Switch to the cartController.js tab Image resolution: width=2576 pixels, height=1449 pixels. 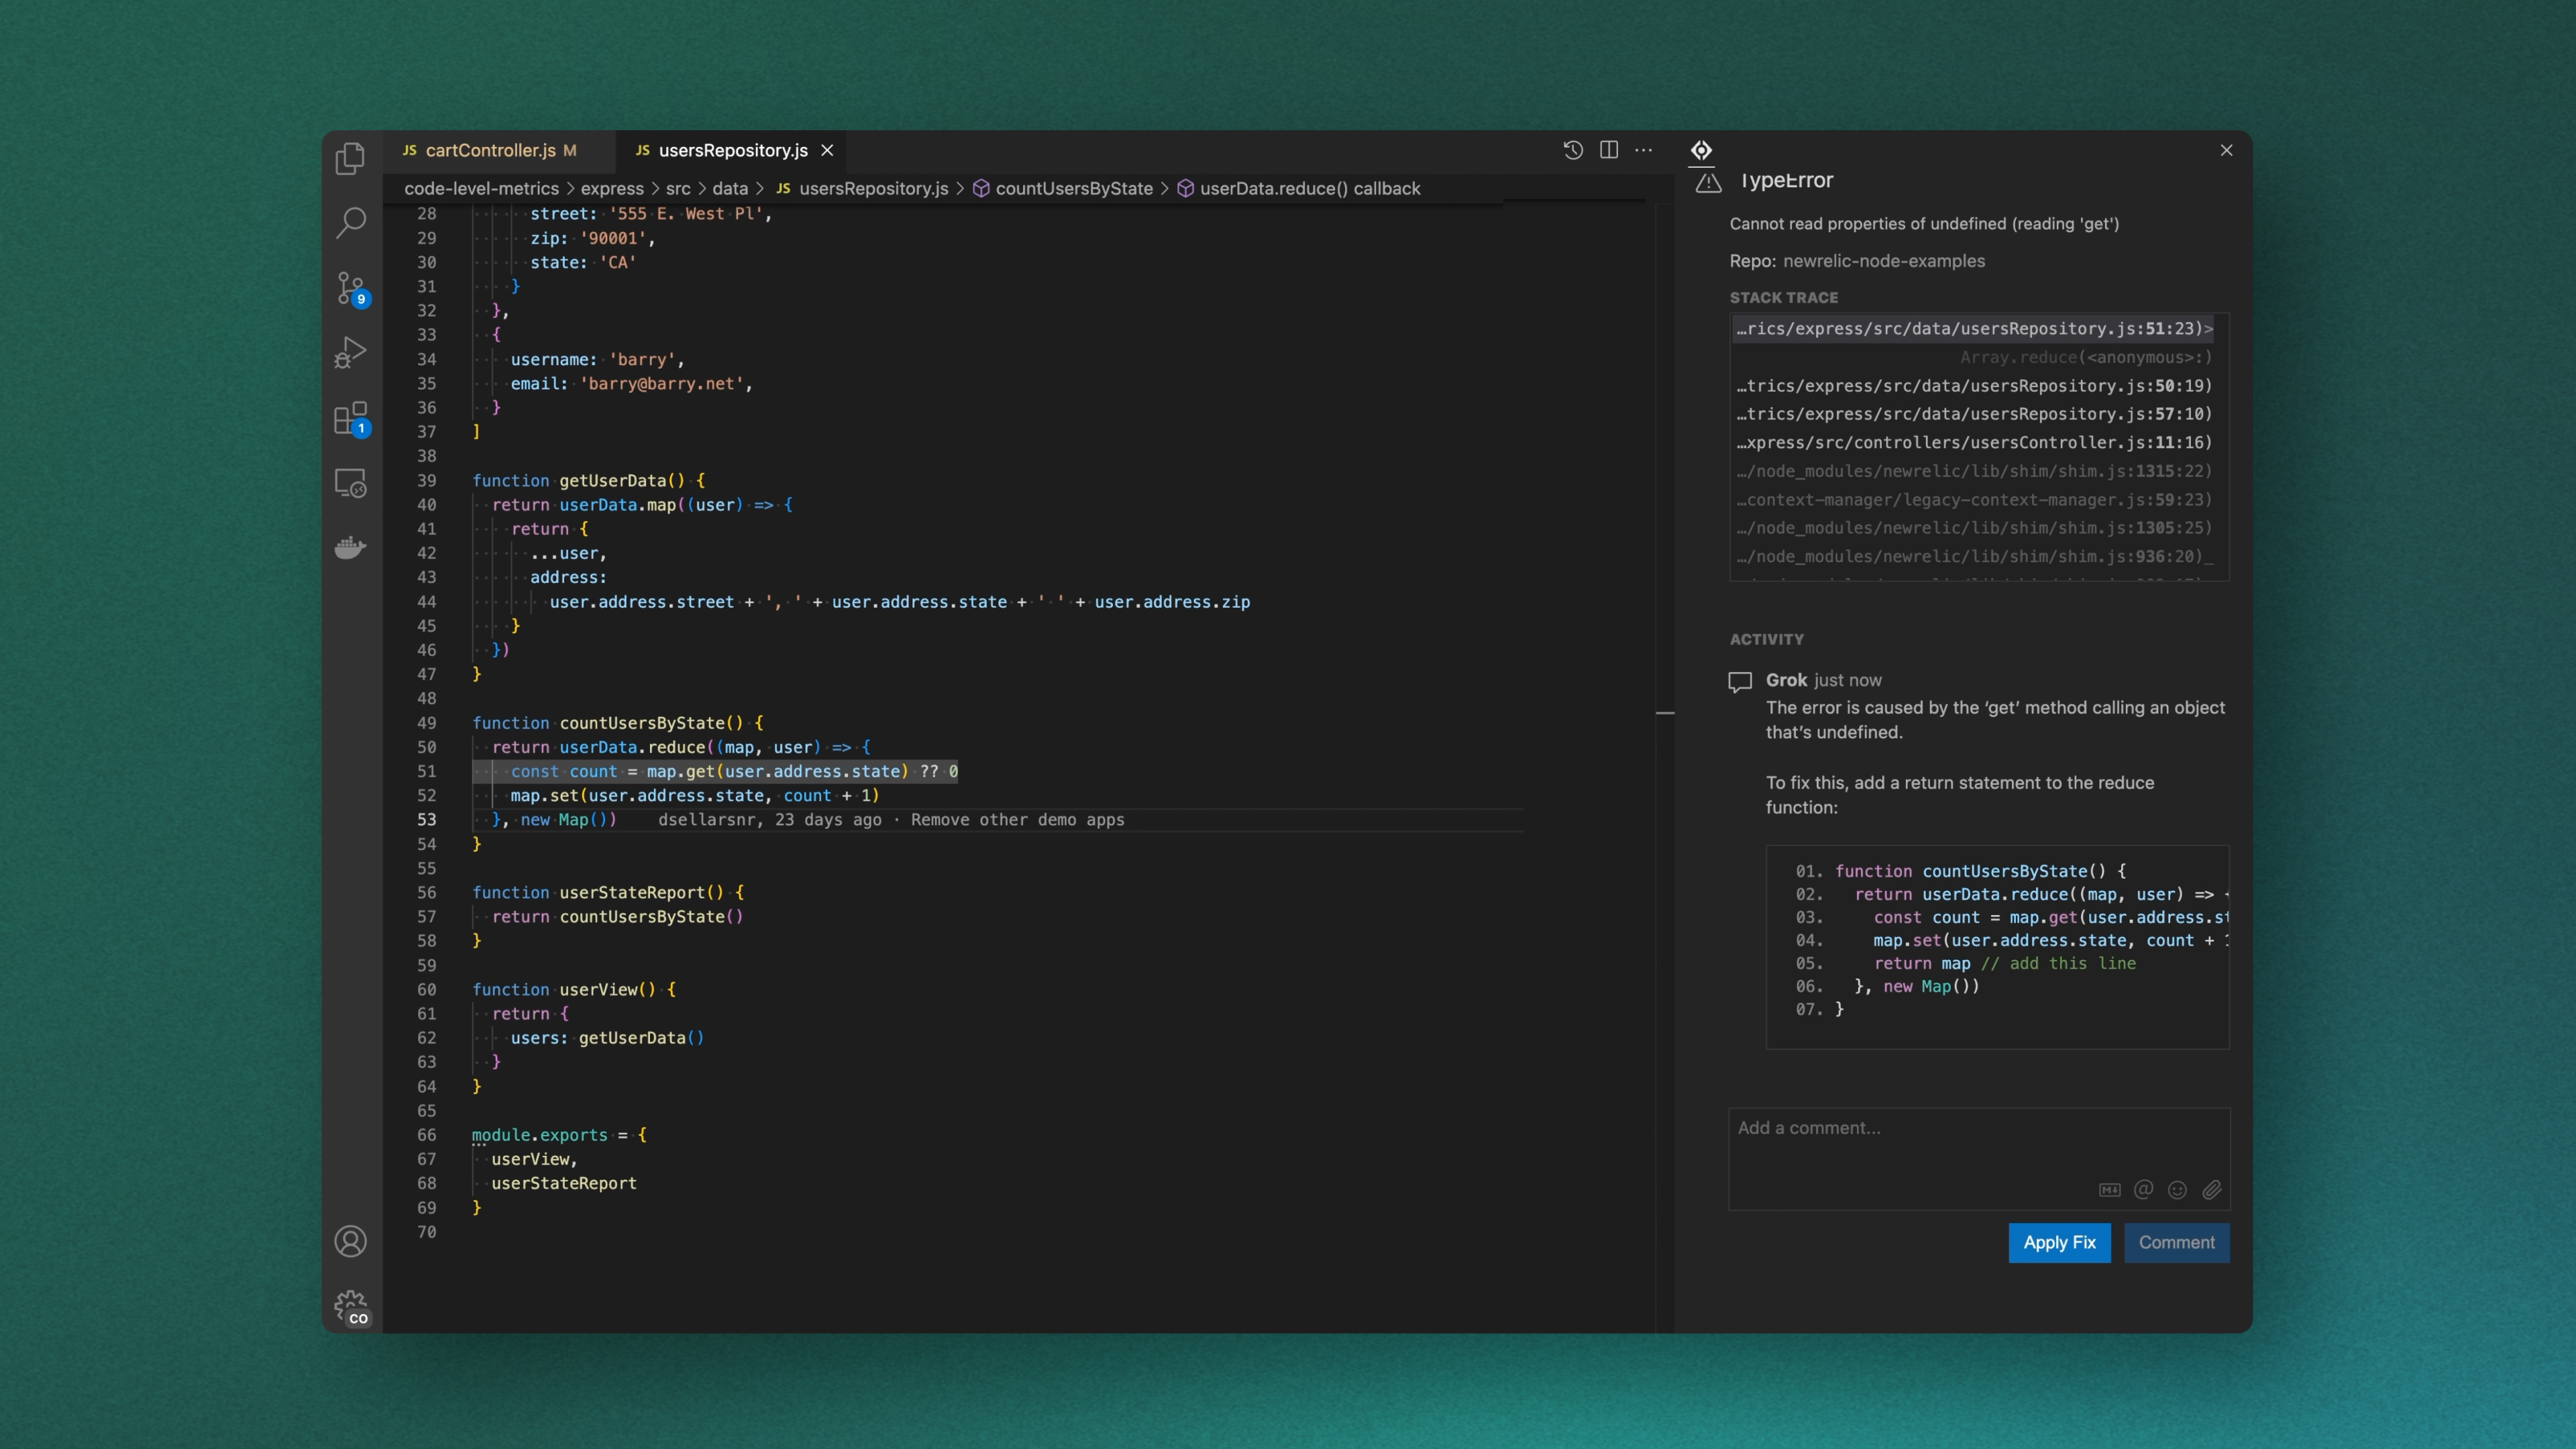(490, 150)
